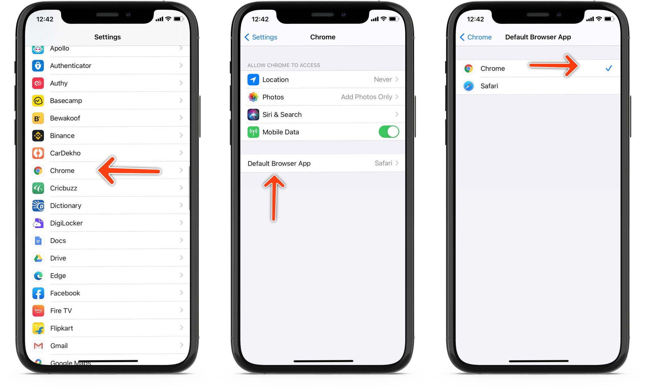Expand Chrome Siri and Search settings

[322, 114]
